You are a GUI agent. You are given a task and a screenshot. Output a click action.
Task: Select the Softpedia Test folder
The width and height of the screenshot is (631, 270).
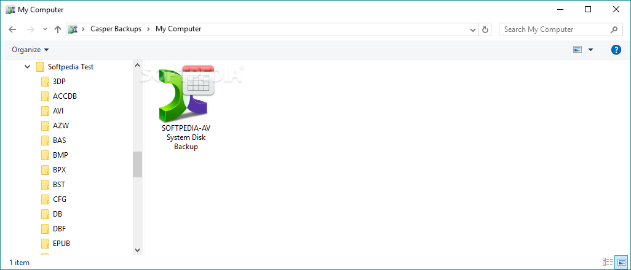click(71, 67)
